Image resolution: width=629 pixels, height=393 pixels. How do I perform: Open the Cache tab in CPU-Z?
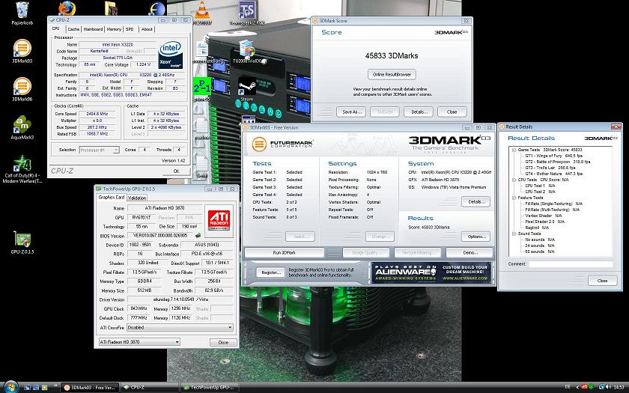tap(73, 29)
